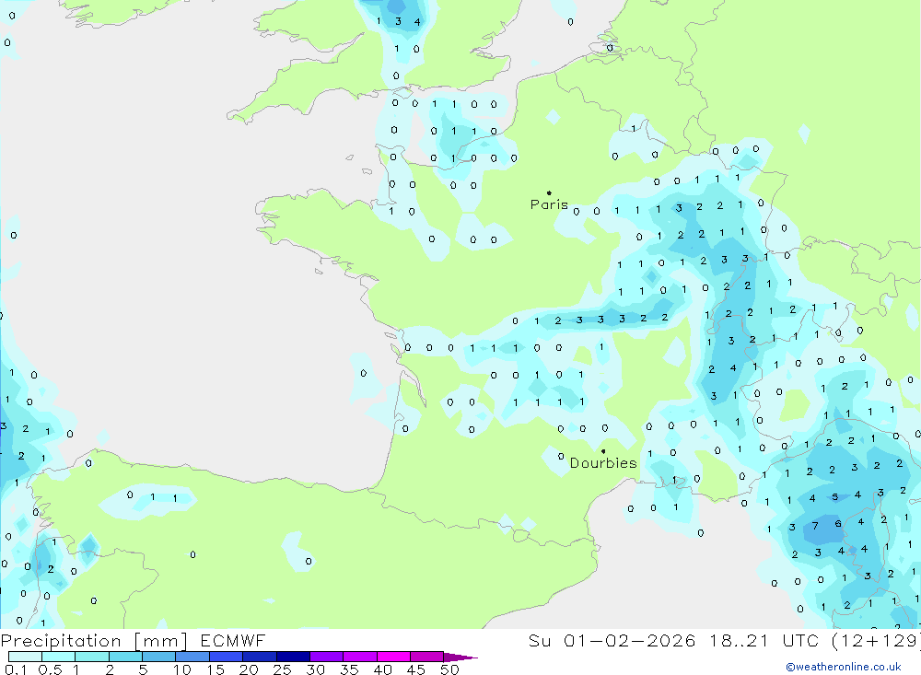The height and width of the screenshot is (675, 921).
Task: Click the legend label '50'
Action: point(449,669)
